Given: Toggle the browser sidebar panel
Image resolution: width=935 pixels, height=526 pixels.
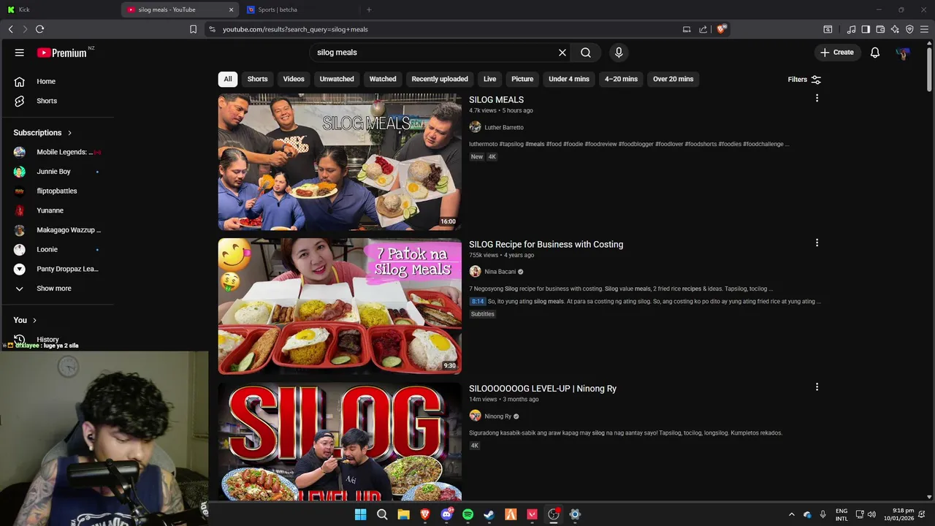Looking at the screenshot, I should point(866,29).
